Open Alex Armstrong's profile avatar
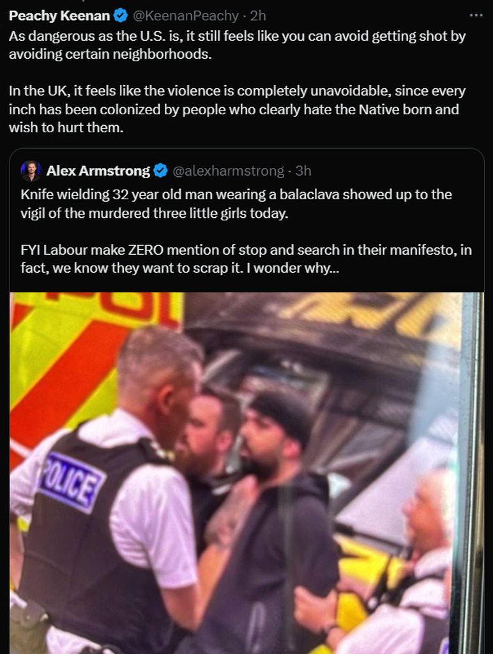 point(31,171)
